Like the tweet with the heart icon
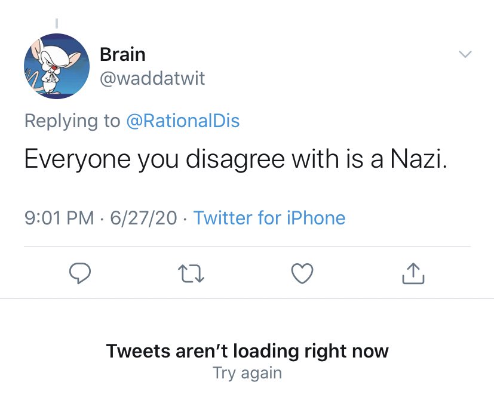The height and width of the screenshot is (419, 494). click(302, 273)
